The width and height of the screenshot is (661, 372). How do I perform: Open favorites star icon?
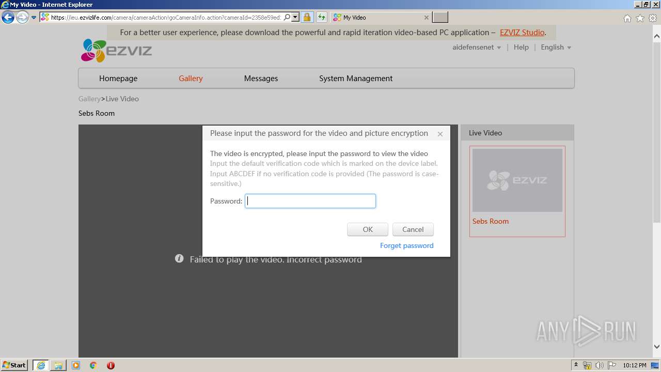click(x=640, y=18)
